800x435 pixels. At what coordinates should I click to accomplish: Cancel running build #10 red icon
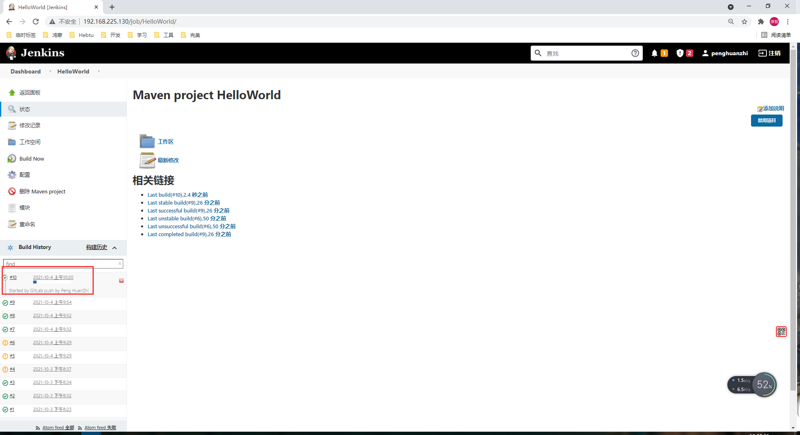tap(121, 281)
